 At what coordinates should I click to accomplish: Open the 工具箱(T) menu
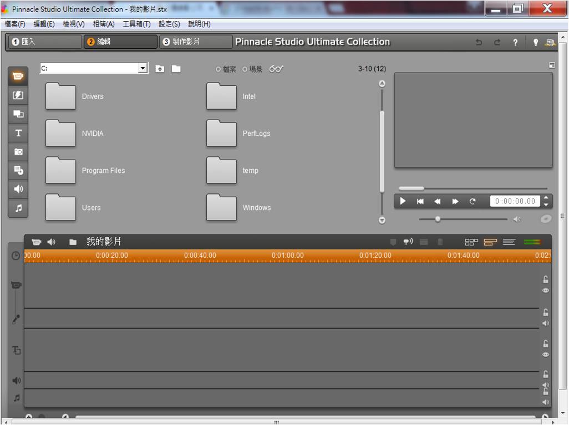tap(136, 24)
